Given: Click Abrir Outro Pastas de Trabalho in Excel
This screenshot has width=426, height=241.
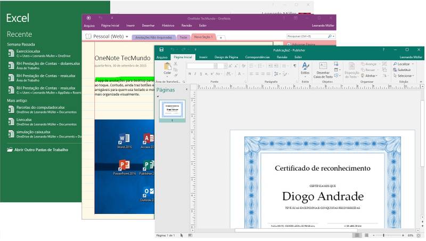Looking at the screenshot, I should coord(41,150).
